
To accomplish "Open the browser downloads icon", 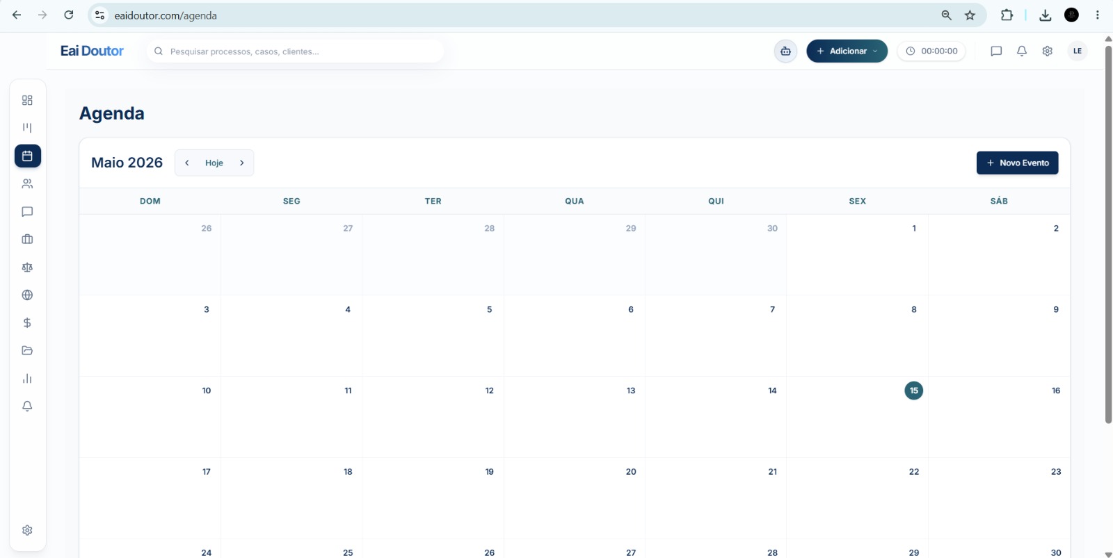I will tap(1045, 15).
